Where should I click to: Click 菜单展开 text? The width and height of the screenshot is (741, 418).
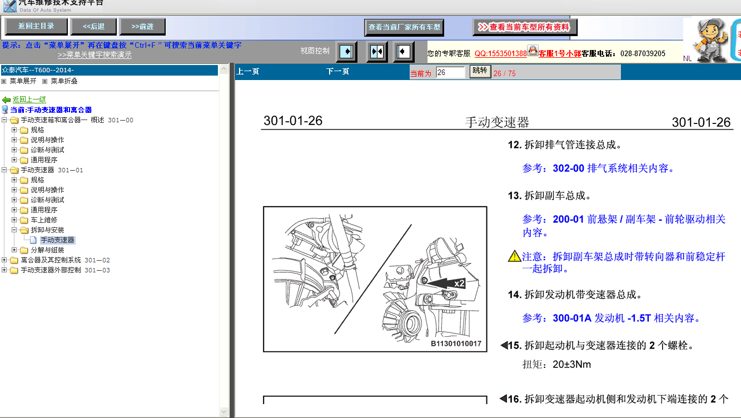point(23,81)
